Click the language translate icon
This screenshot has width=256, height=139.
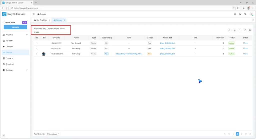[x=245, y=14]
